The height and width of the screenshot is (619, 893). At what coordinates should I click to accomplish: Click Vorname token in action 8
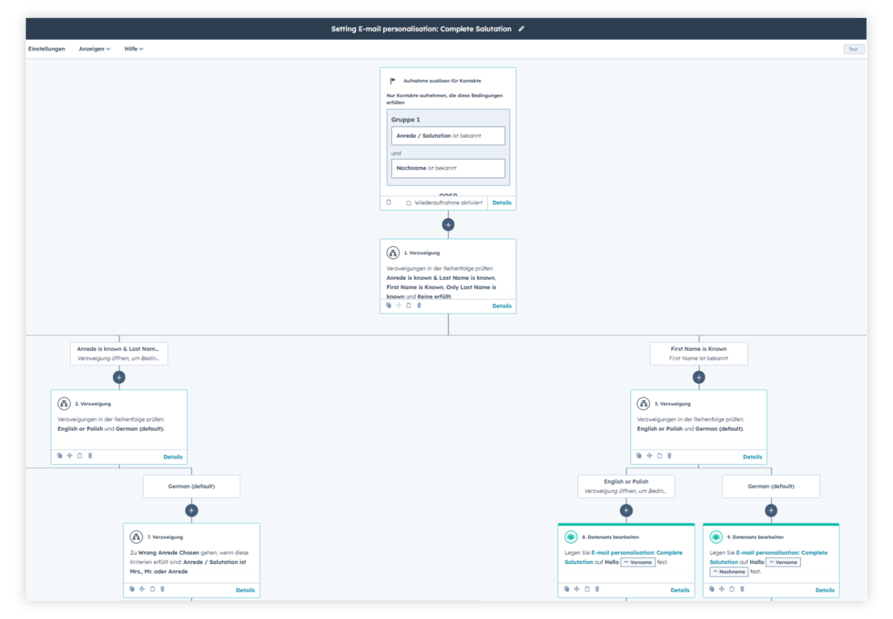pyautogui.click(x=638, y=562)
